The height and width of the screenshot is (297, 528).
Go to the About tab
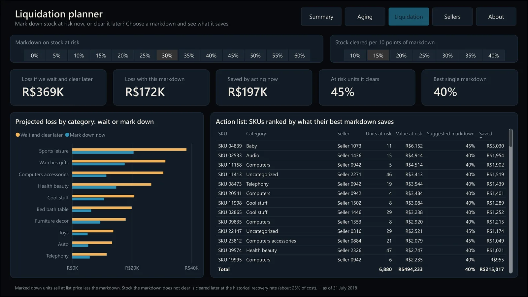point(496,16)
